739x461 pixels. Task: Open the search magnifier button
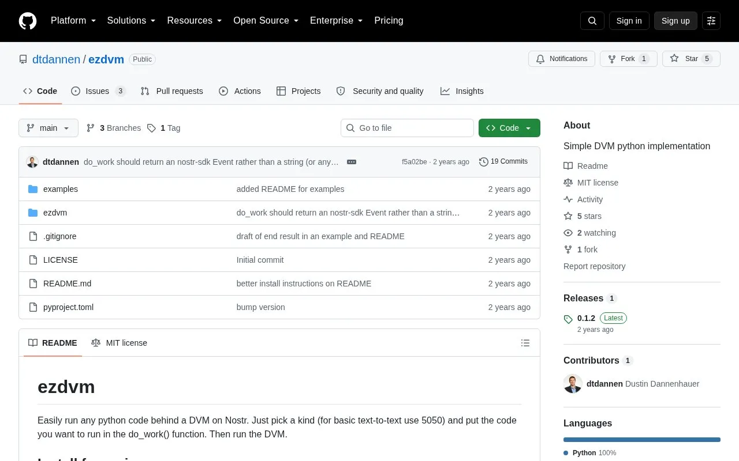coord(592,21)
